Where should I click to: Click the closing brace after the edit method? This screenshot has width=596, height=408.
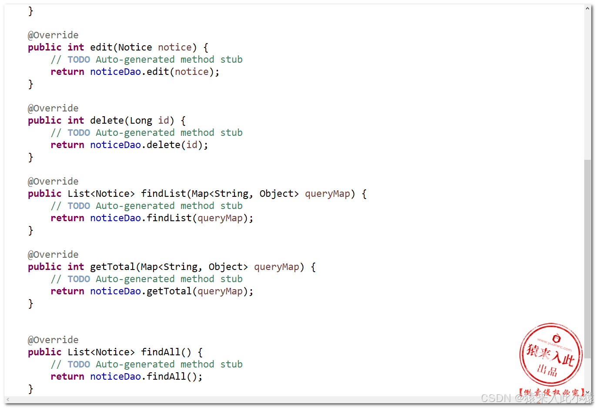tap(31, 84)
